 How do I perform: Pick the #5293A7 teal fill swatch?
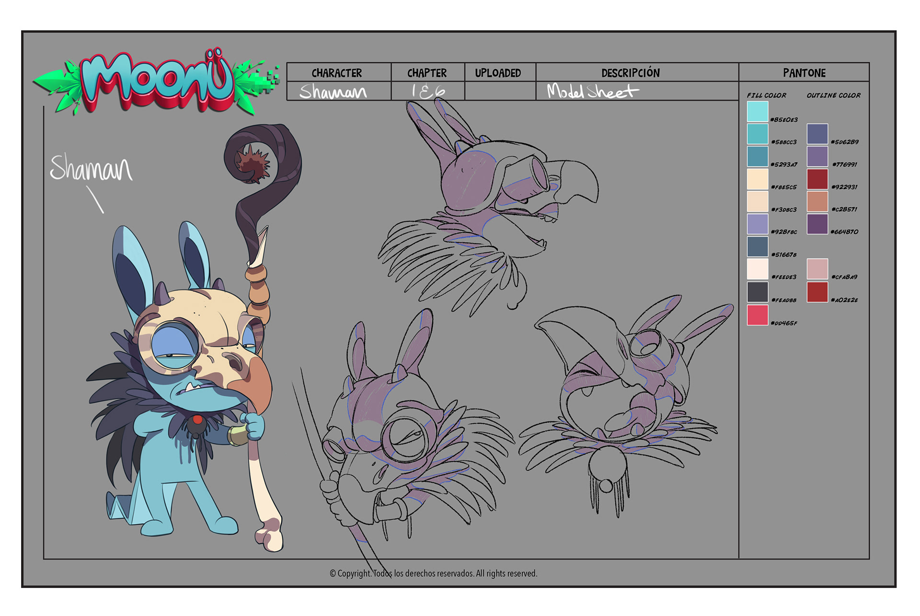pyautogui.click(x=758, y=157)
